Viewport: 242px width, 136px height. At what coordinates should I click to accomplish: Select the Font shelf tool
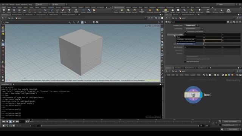(69, 11)
